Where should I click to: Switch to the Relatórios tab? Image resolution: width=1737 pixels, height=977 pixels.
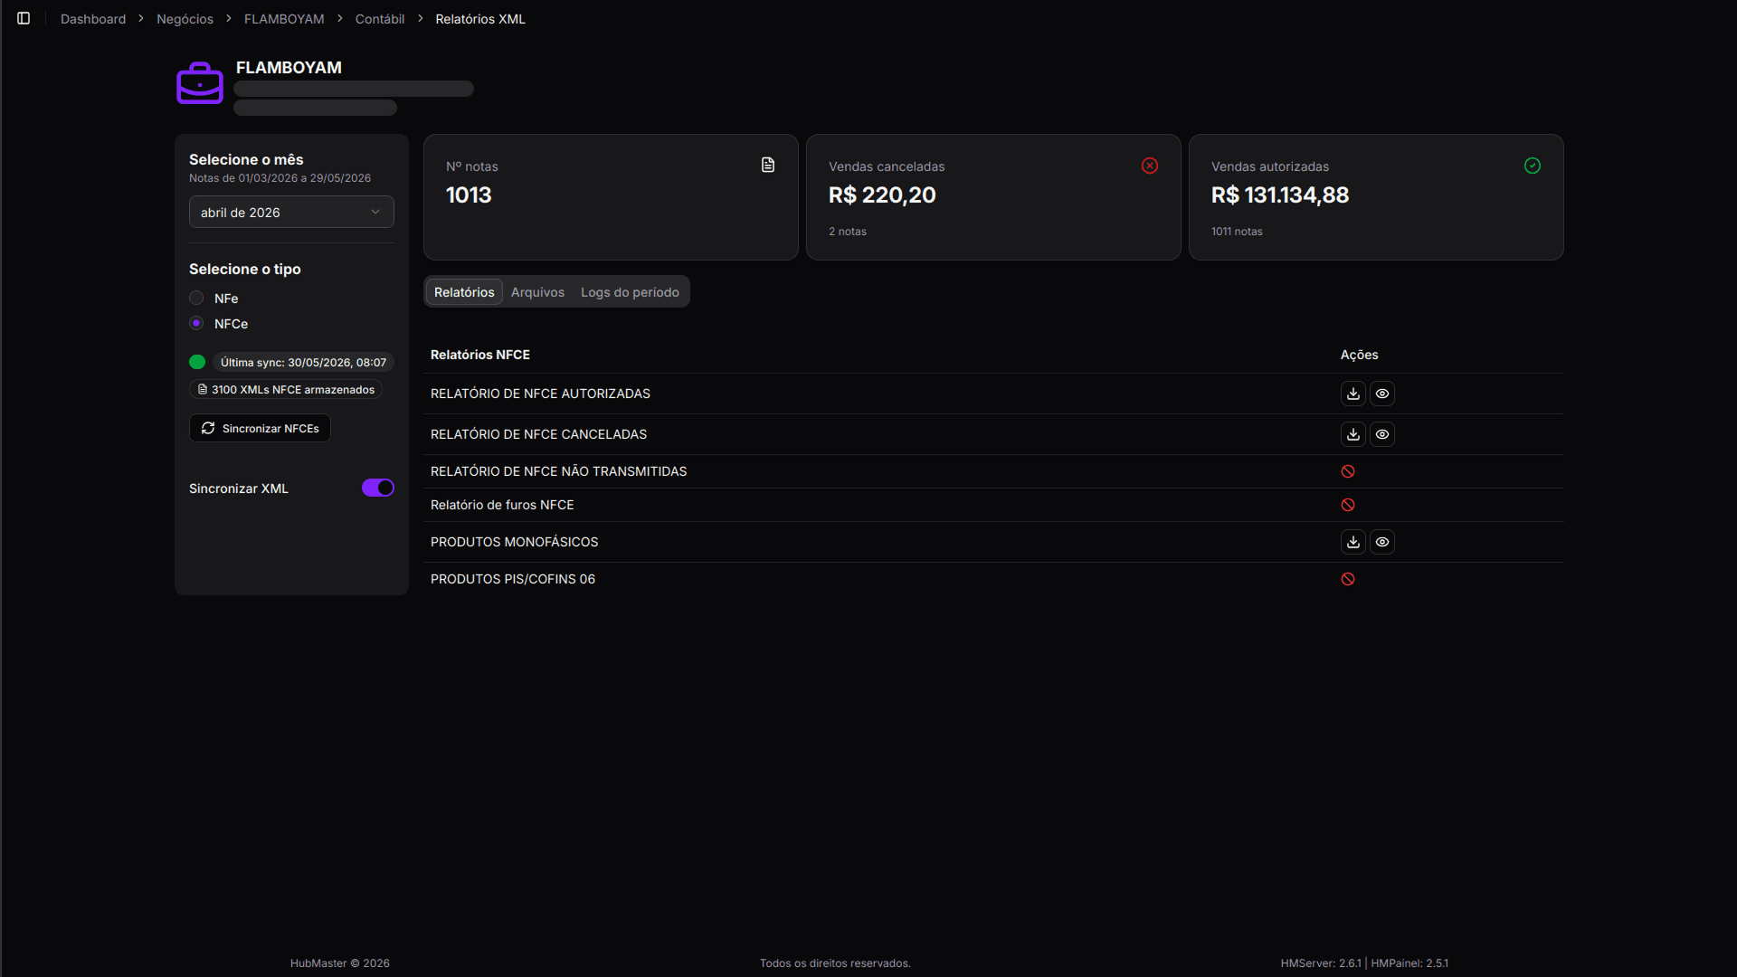(x=464, y=292)
